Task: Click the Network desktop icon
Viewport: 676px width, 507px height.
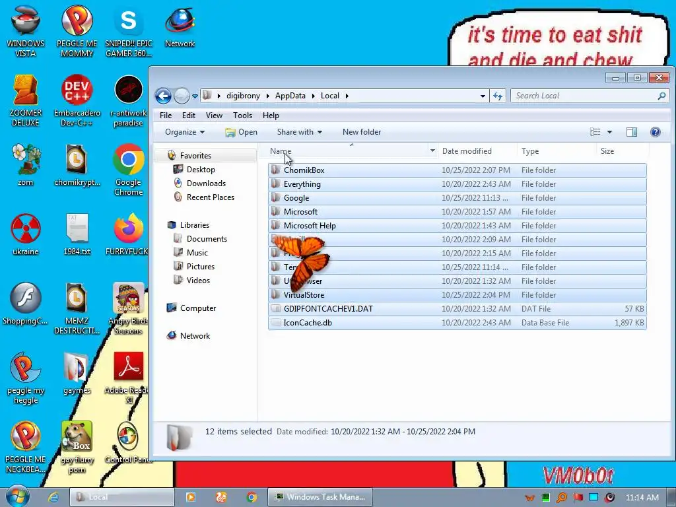Action: click(x=180, y=26)
